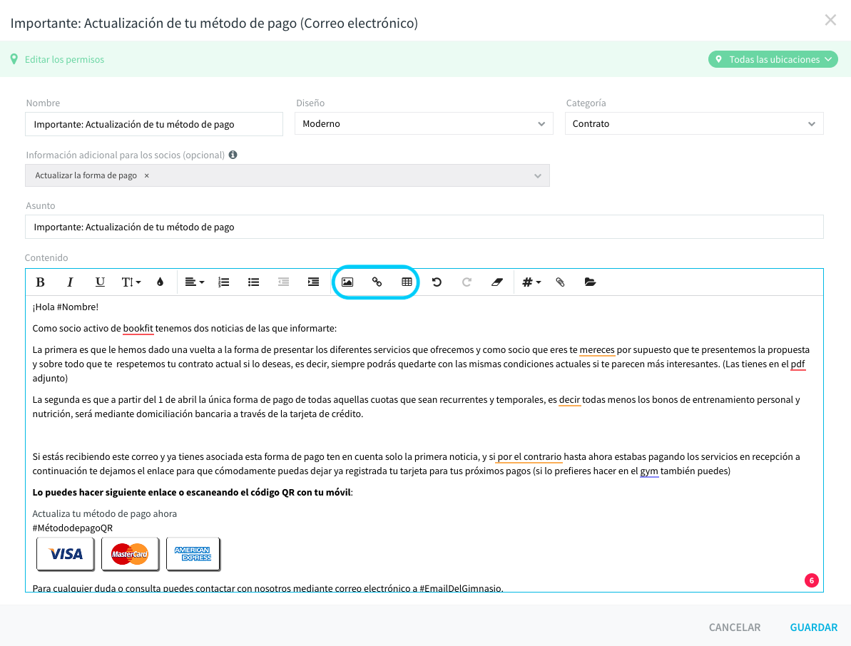Remove 'Actualizar la forma de pago' tag

146,175
